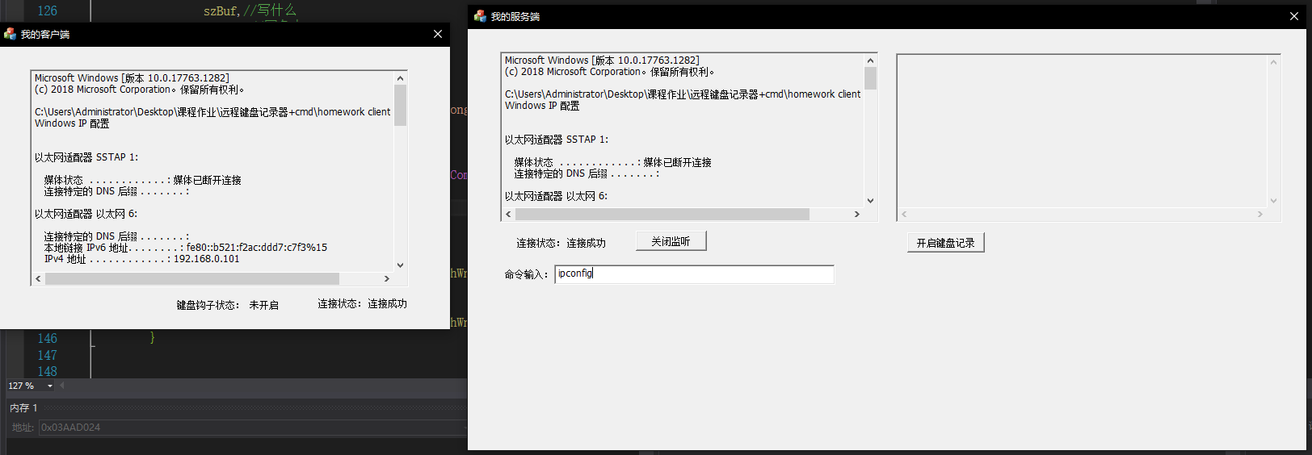1312x455 pixels.
Task: Click 以太网适配器 以太网 6 line in server output
Action: pos(556,196)
